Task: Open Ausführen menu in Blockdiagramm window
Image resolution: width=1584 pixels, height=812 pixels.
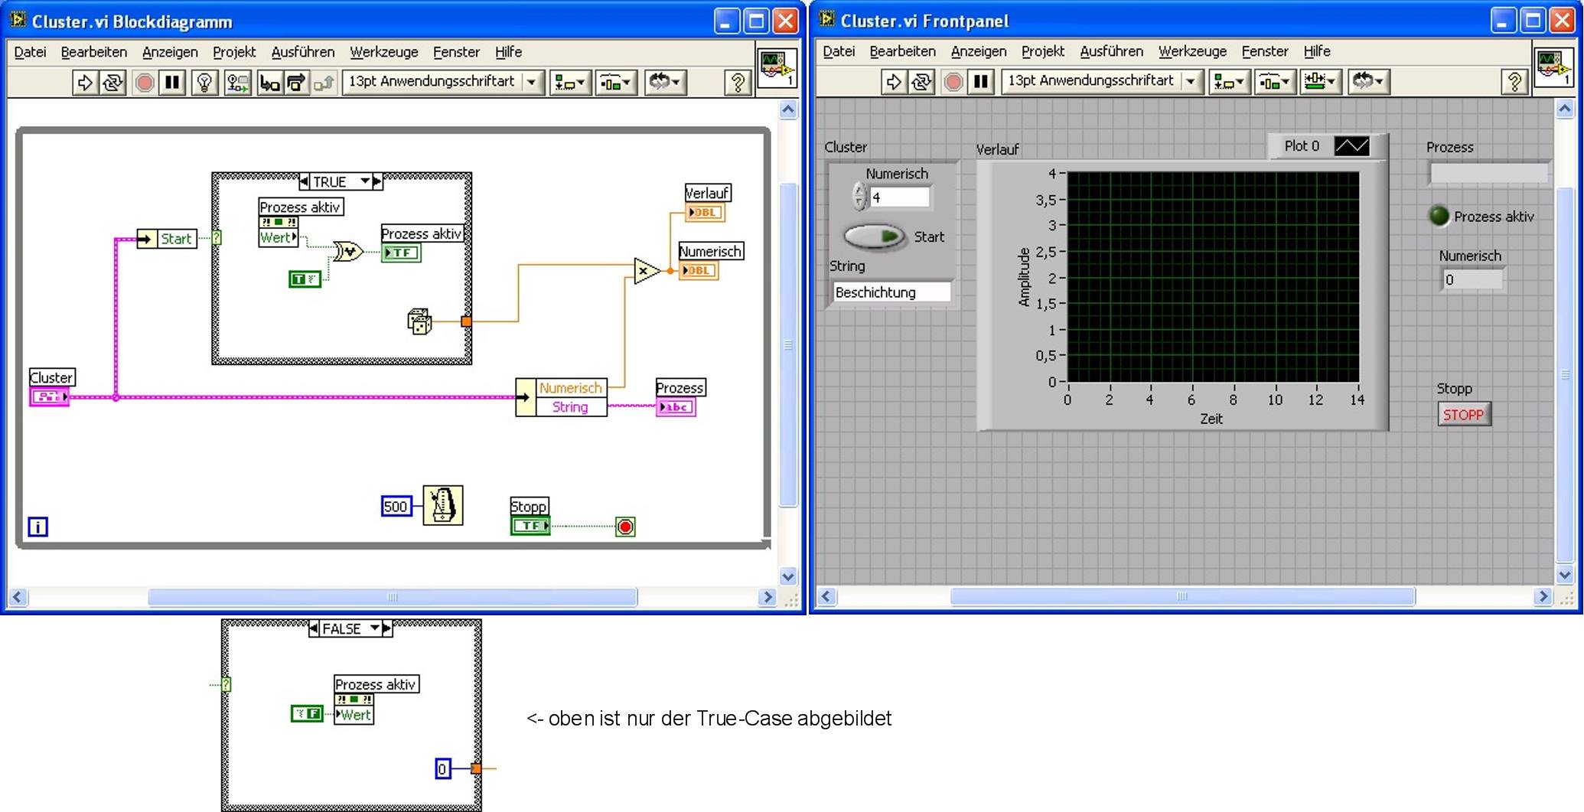Action: click(303, 52)
